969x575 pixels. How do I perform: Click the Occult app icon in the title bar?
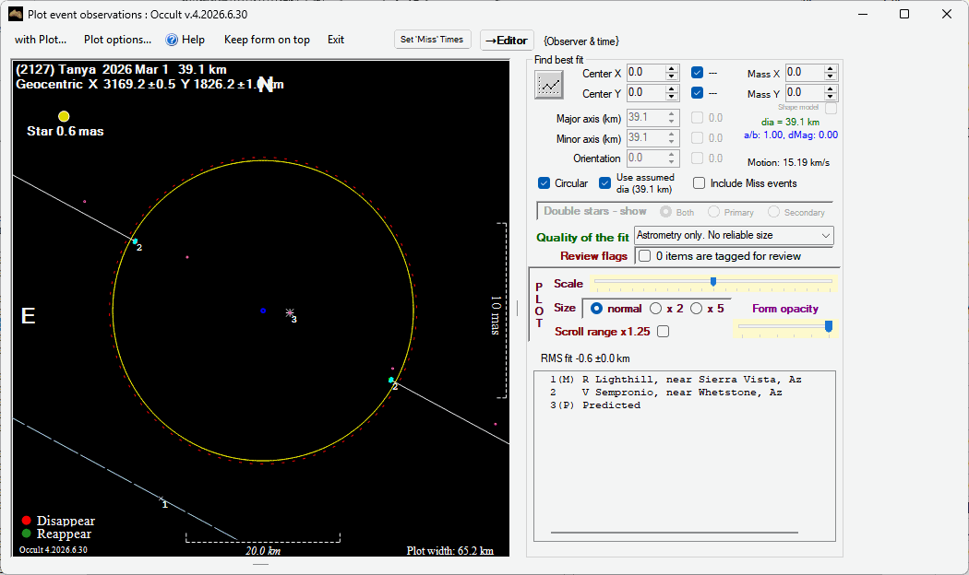point(16,14)
